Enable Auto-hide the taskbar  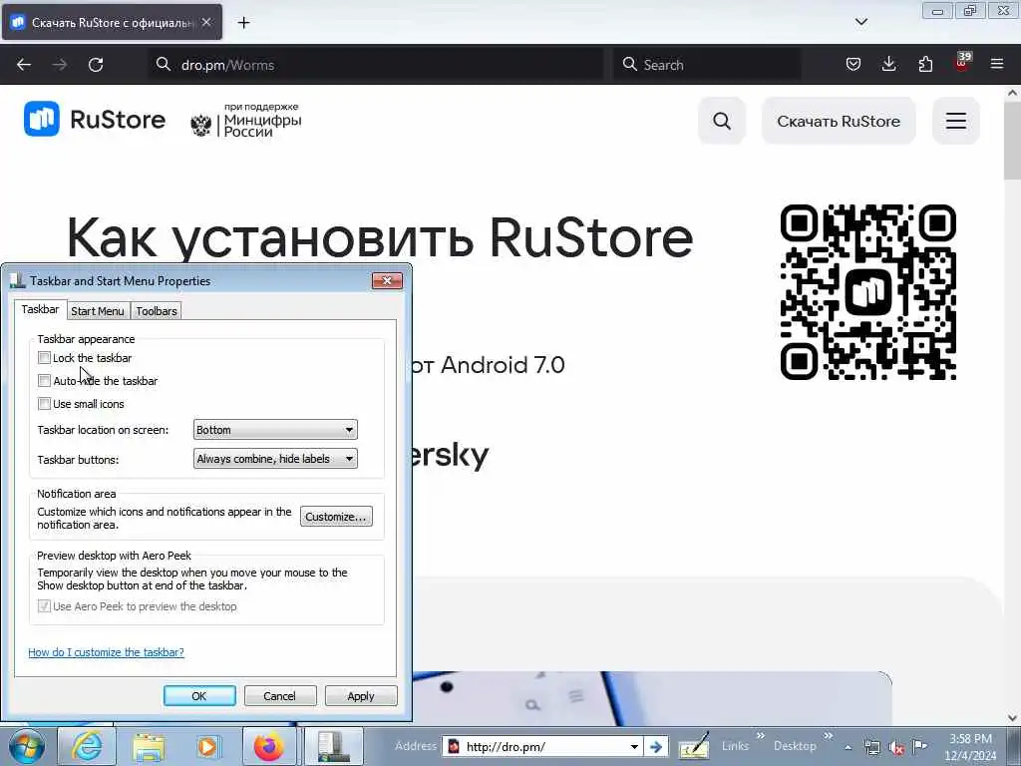(44, 380)
